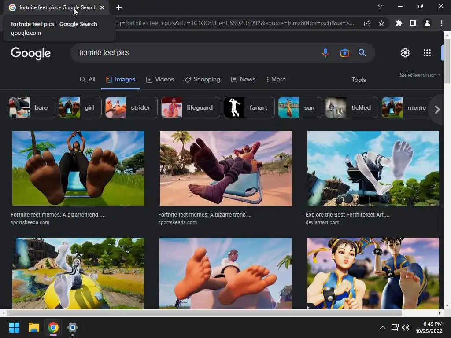
Task: Click the vertical scrollbar thumb
Action: point(447,60)
